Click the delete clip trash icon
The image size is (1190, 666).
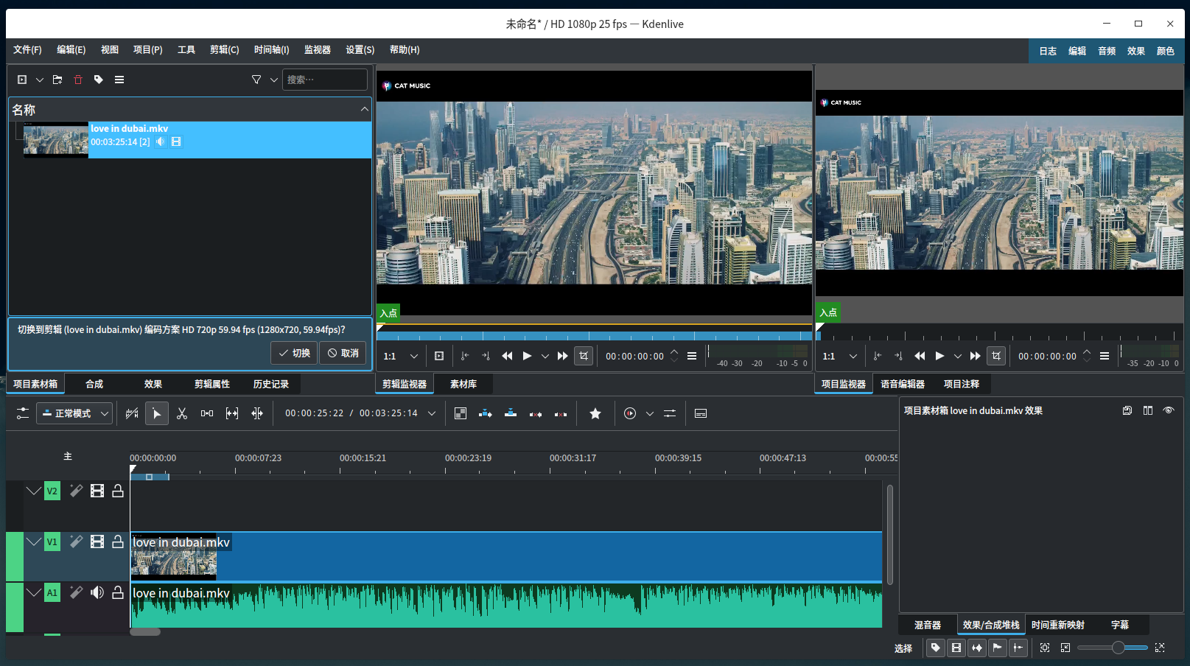[x=78, y=80]
